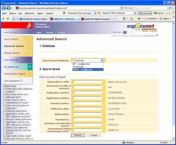Screen dimensions: 176x145
Task: Open the Правка menu
Action: [13, 13]
